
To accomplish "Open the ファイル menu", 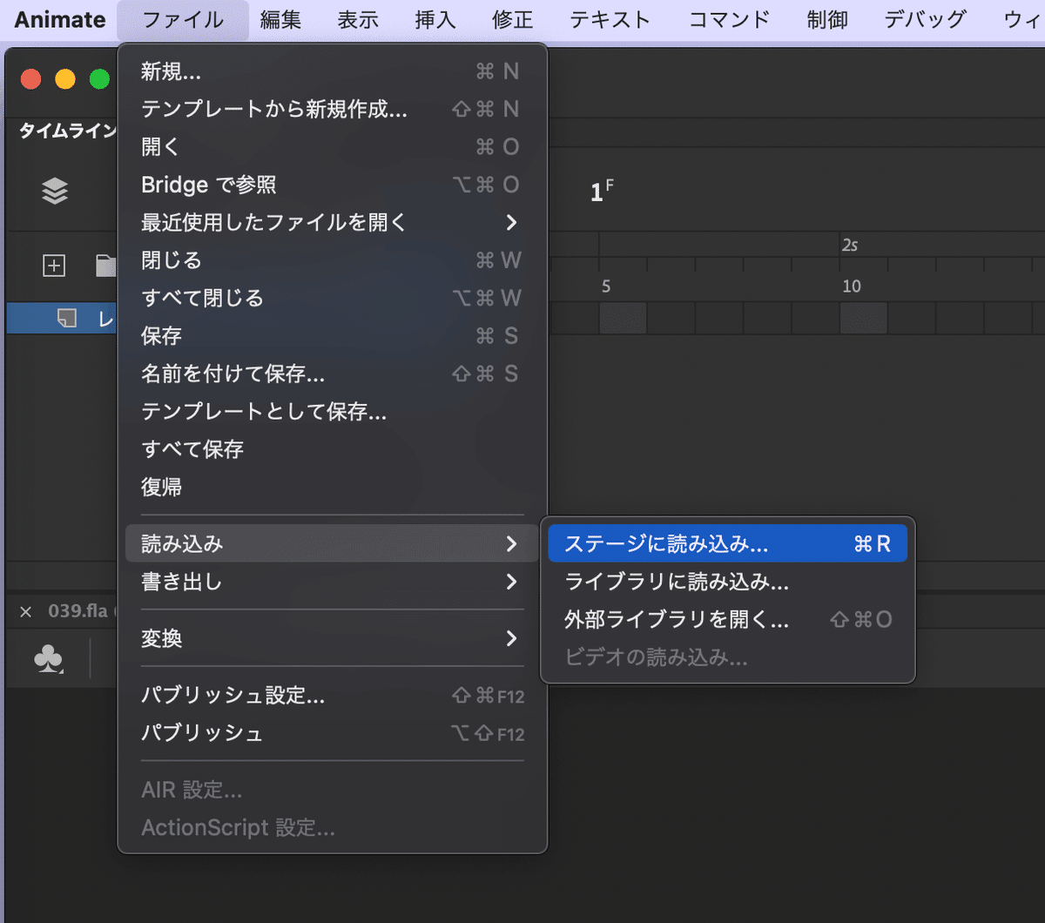I will (x=183, y=20).
